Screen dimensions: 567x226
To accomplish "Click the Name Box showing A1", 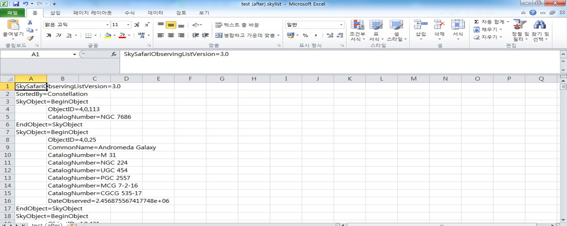I will click(35, 54).
